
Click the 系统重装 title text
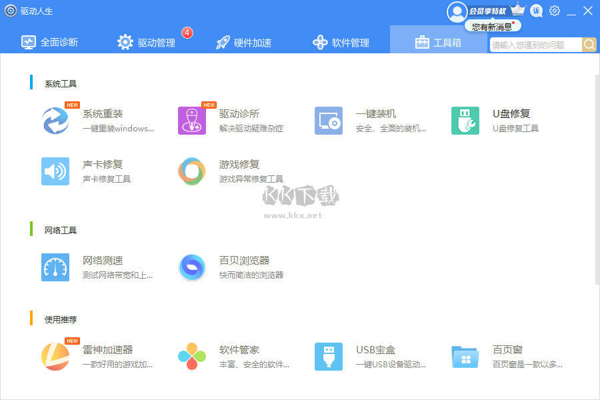pyautogui.click(x=103, y=114)
